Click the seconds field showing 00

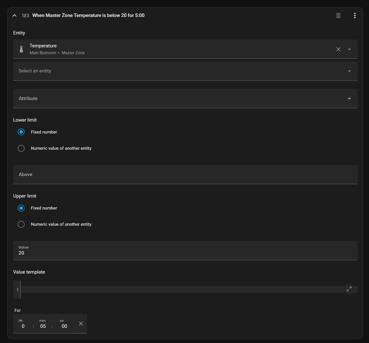pyautogui.click(x=64, y=326)
